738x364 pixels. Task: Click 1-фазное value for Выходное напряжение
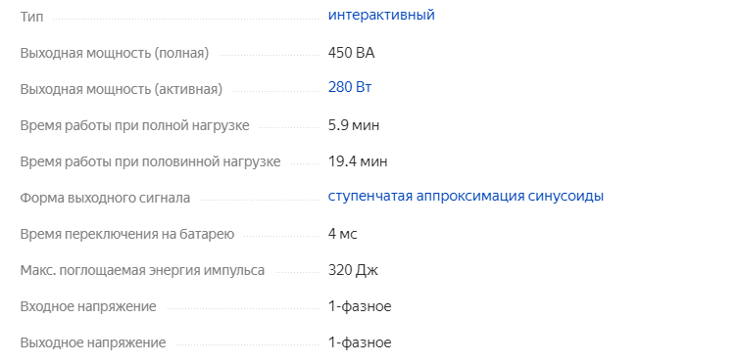[360, 342]
